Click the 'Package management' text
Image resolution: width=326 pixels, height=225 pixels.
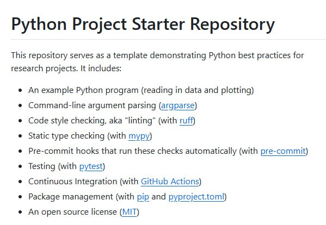pos(71,197)
